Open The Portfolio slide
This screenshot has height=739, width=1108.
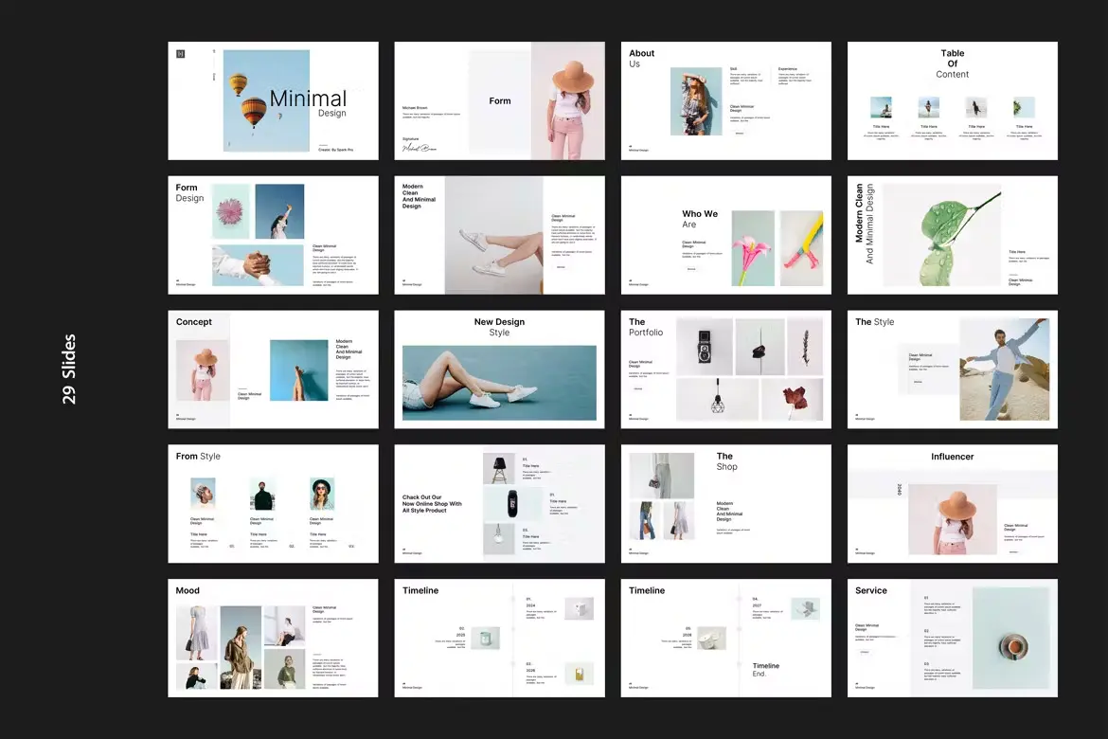[x=725, y=369]
